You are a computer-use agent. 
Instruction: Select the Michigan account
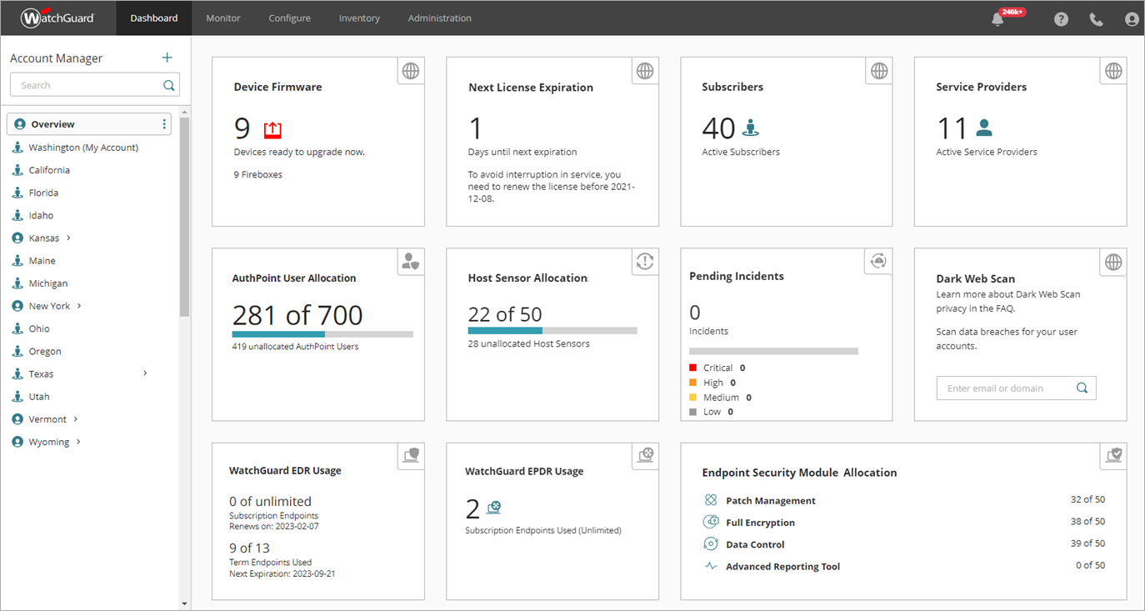(x=48, y=283)
